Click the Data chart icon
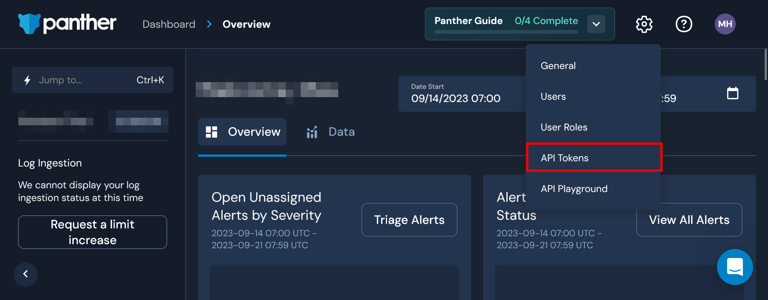Image resolution: width=768 pixels, height=300 pixels. 312,132
